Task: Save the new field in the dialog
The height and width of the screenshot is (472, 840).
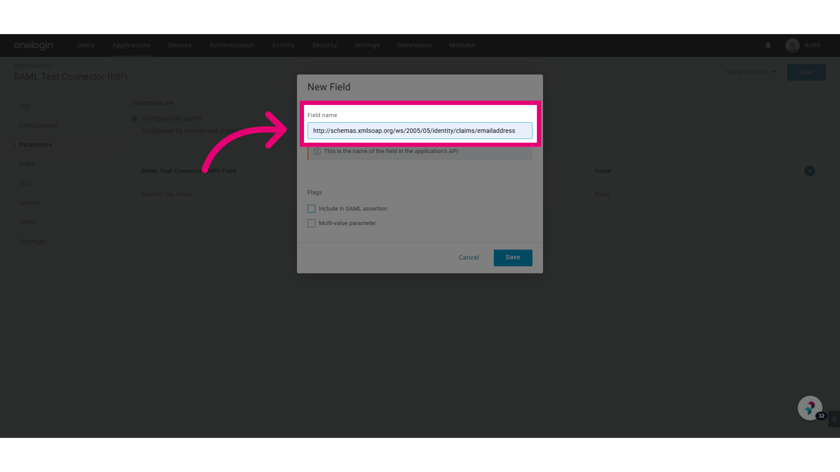Action: click(x=513, y=258)
